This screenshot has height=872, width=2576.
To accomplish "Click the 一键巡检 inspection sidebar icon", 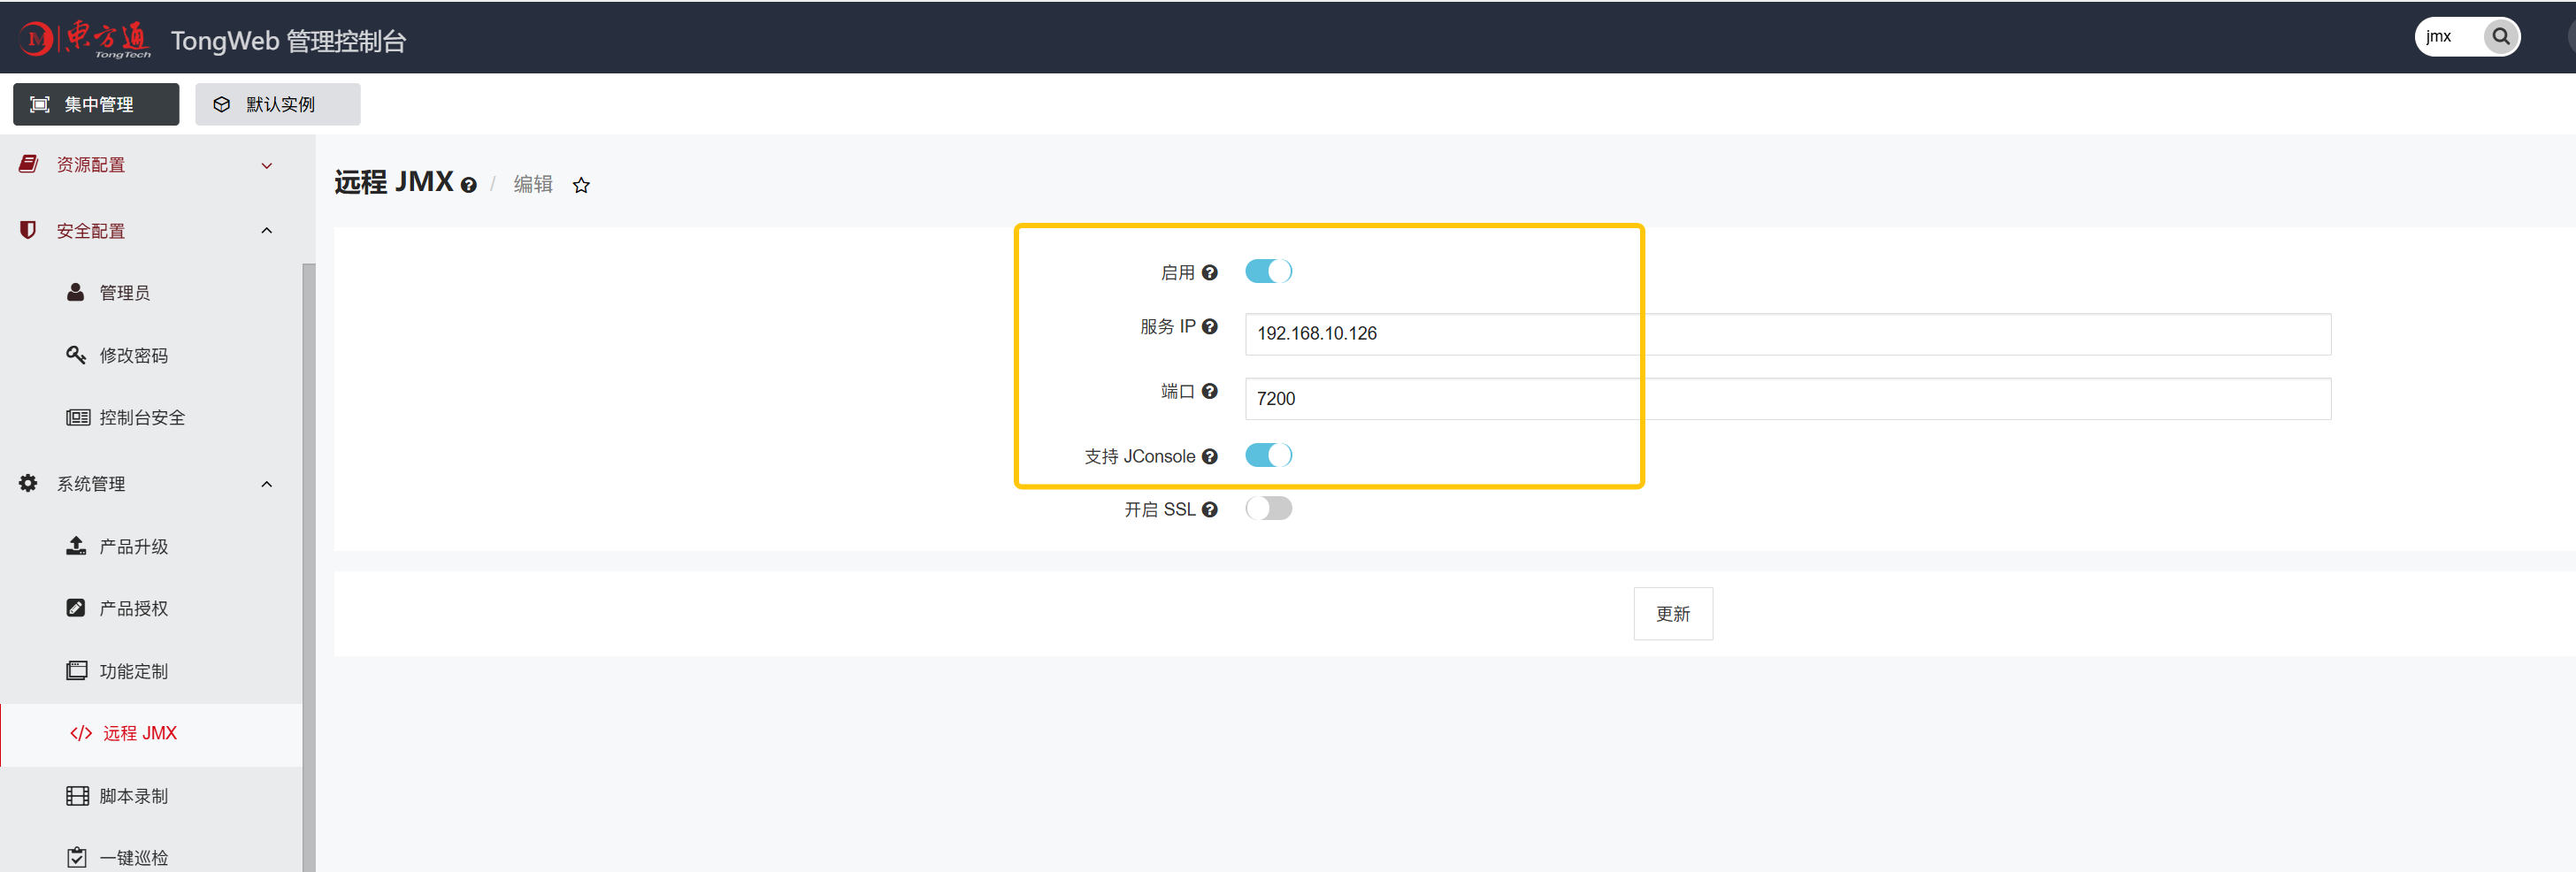I will coord(75,856).
